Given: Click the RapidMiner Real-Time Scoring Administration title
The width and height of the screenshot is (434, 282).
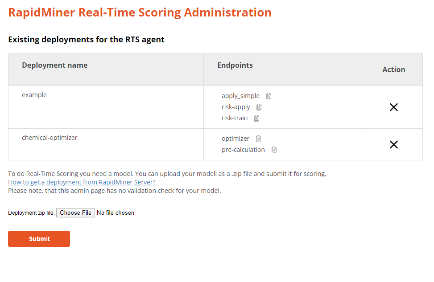Looking at the screenshot, I should (x=140, y=12).
